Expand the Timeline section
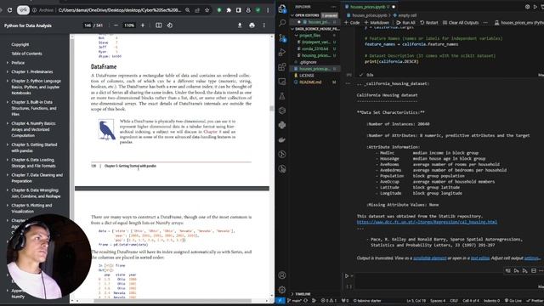Screen dimensions: 544x306 [x=292, y=294]
